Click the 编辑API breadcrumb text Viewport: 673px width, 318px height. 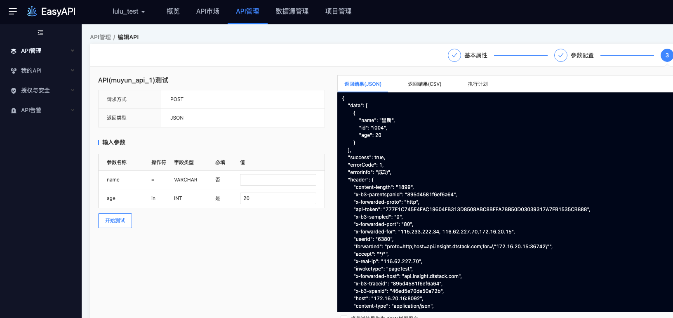128,37
